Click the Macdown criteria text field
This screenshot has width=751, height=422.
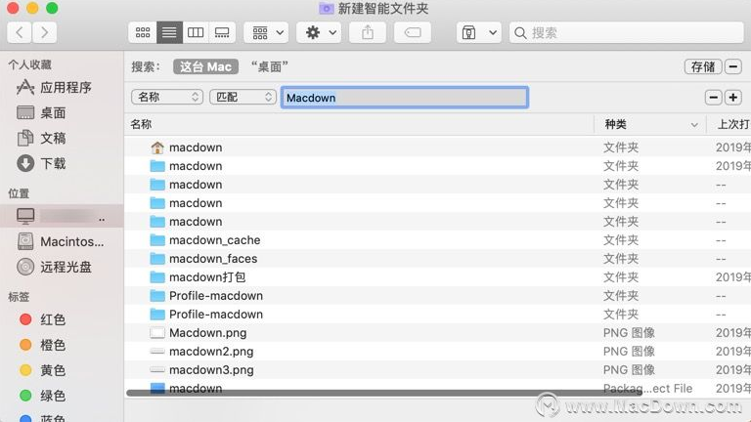tap(405, 98)
